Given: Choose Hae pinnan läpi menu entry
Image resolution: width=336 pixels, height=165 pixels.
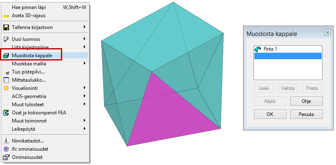Looking at the screenshot, I should pyautogui.click(x=45, y=7).
